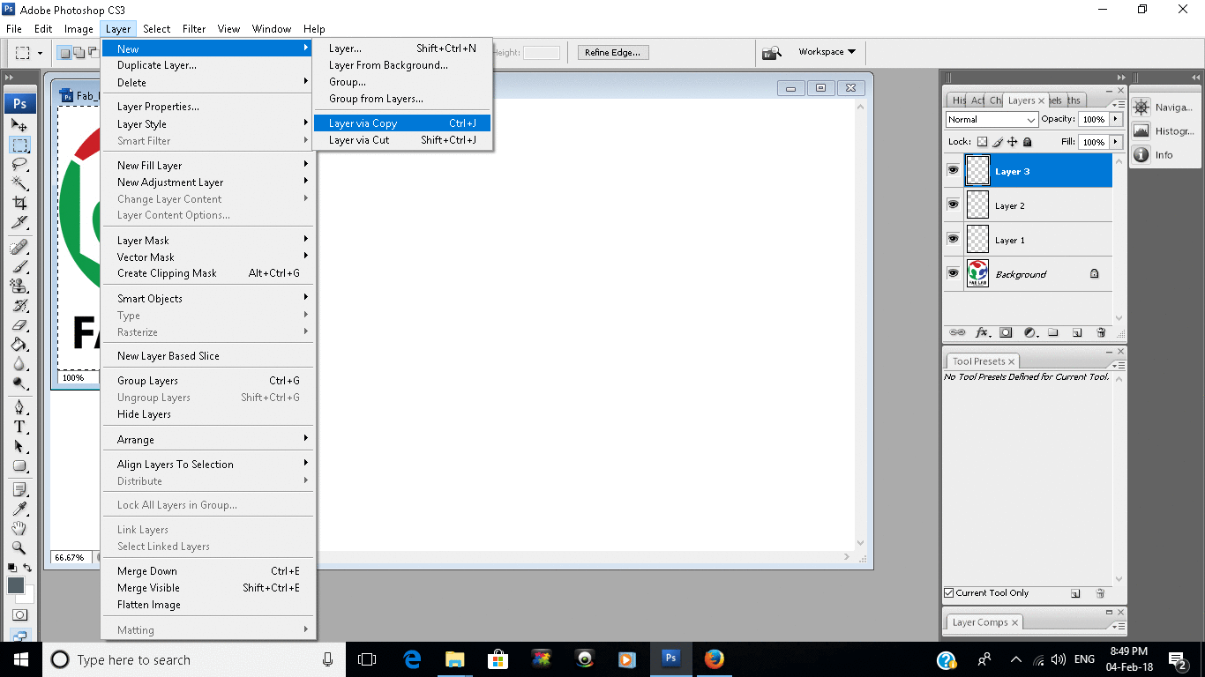1205x677 pixels.
Task: Select the Horizontal Type tool
Action: pos(19,427)
